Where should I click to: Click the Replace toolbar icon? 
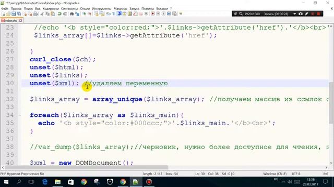(x=77, y=14)
